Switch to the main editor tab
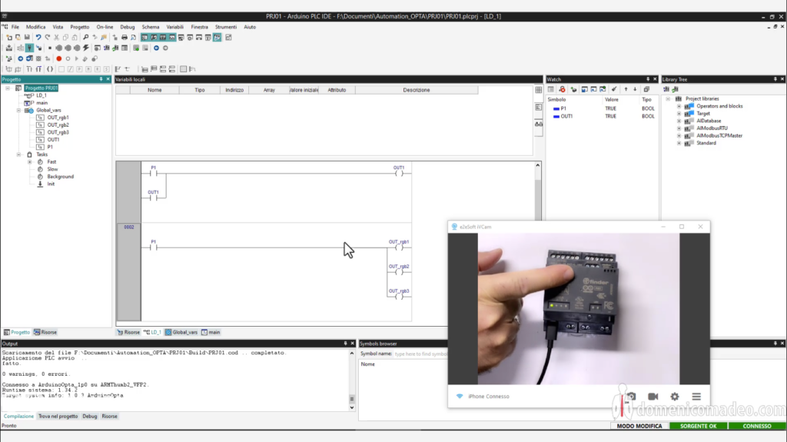This screenshot has height=442, width=787. tap(211, 332)
